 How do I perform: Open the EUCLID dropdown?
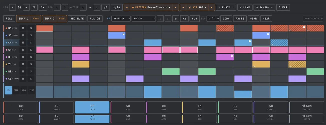point(144,18)
